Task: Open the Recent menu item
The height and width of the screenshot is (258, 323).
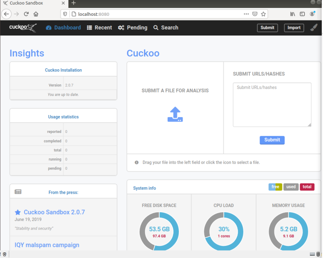Action: tap(99, 28)
